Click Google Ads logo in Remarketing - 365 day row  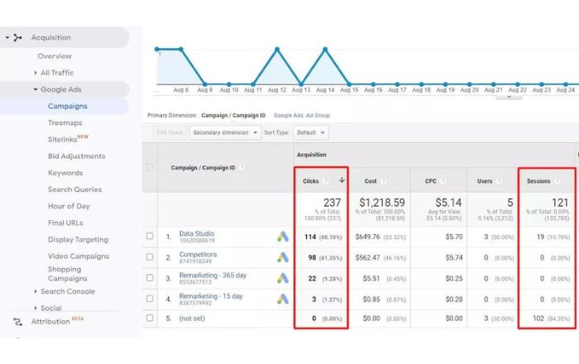point(283,278)
